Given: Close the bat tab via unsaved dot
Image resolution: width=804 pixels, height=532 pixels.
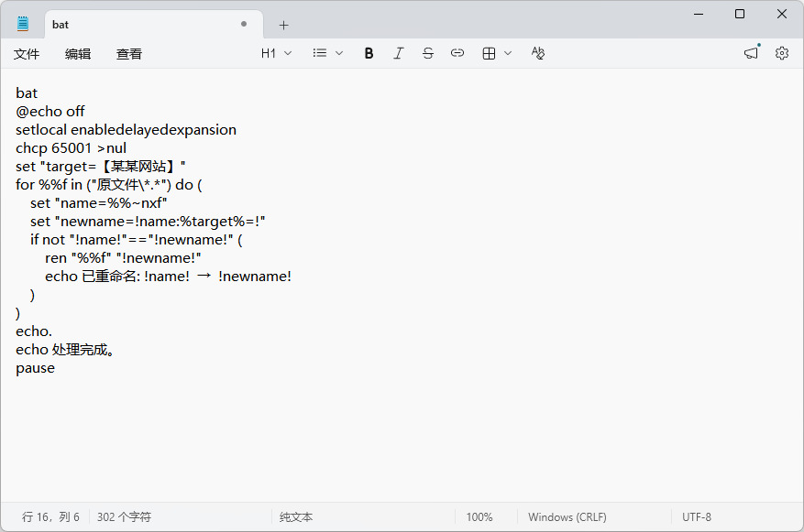Looking at the screenshot, I should tap(244, 24).
